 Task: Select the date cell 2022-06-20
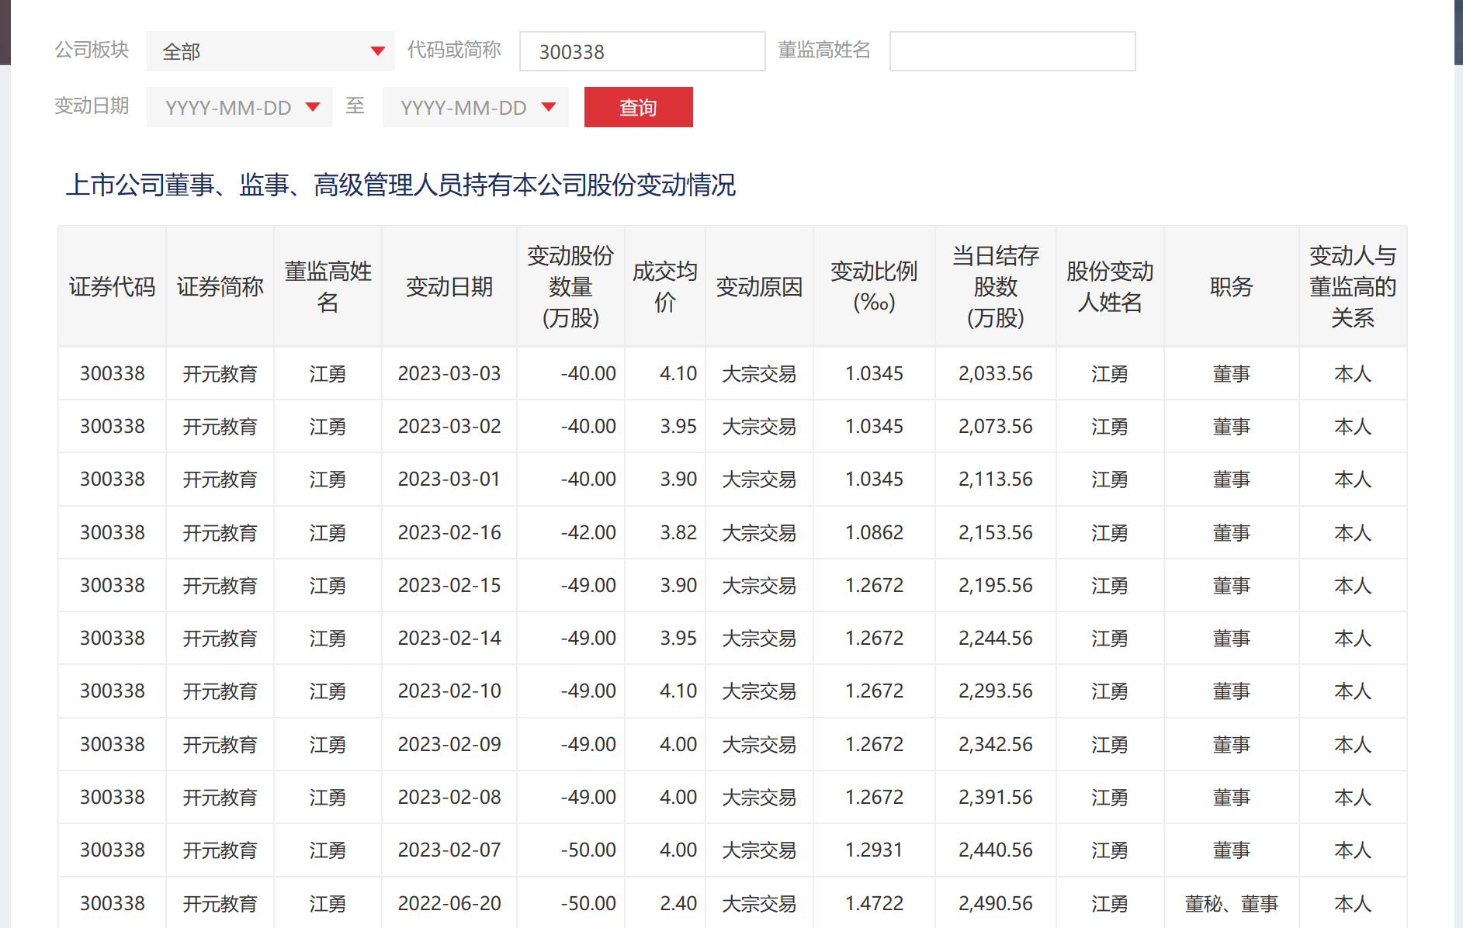click(x=449, y=903)
